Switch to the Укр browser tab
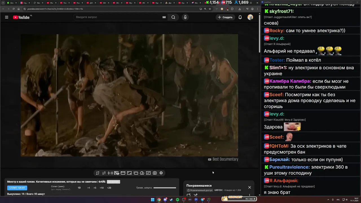Viewport: 361px width, 203px height. 157,3
